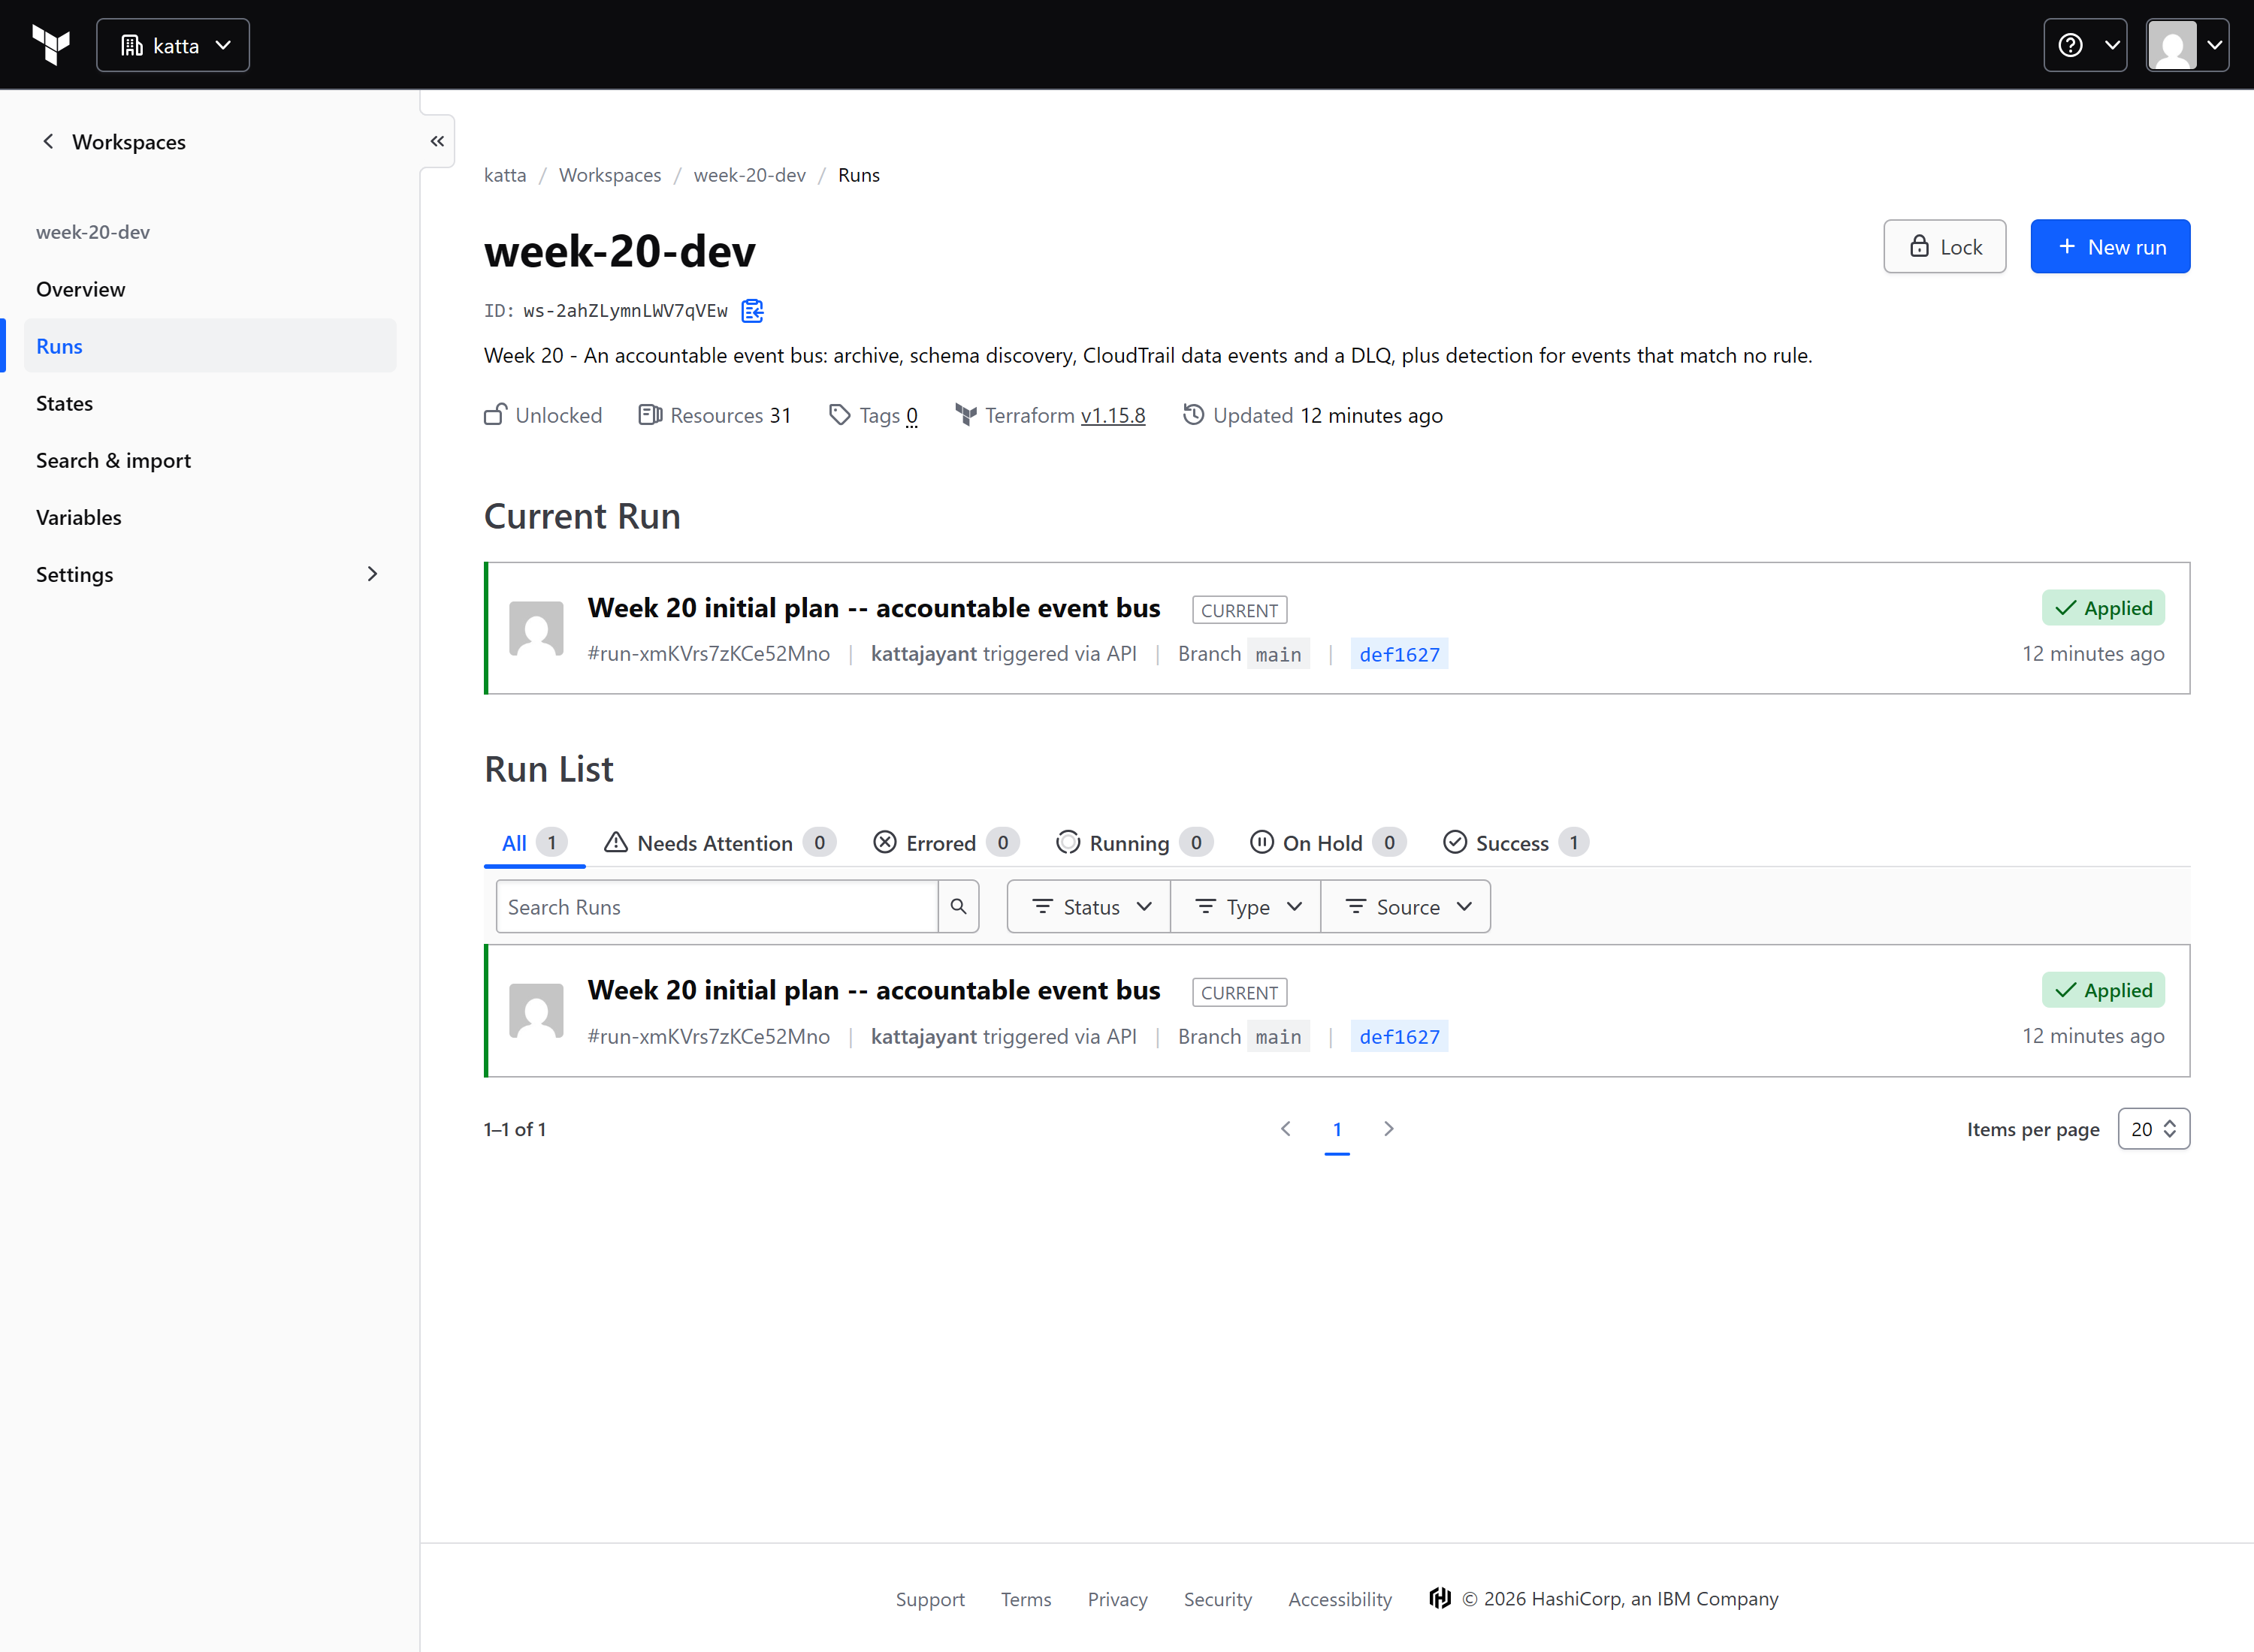This screenshot has height=1652, width=2254.
Task: Select the Running tab
Action: [1135, 843]
